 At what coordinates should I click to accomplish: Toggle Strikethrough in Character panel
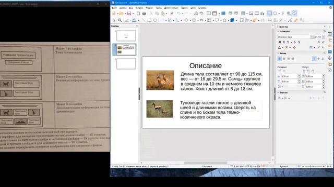tap(294, 42)
